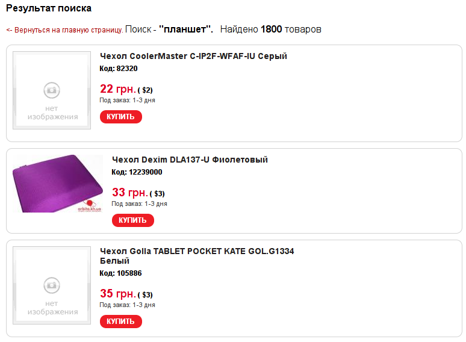The width and height of the screenshot is (466, 342).
Task: Click the Найдено 1800 товаров count
Action: point(270,29)
